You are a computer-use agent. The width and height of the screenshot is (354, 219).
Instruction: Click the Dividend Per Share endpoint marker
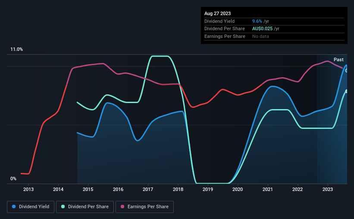(x=347, y=91)
